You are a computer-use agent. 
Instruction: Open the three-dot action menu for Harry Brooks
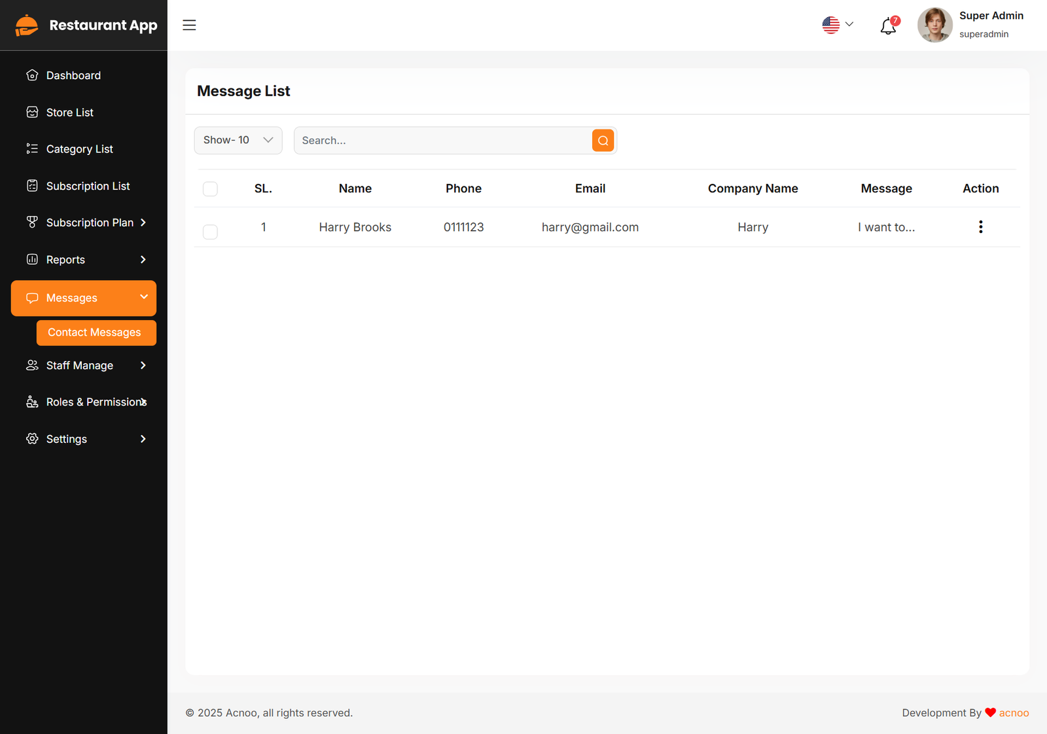(980, 227)
